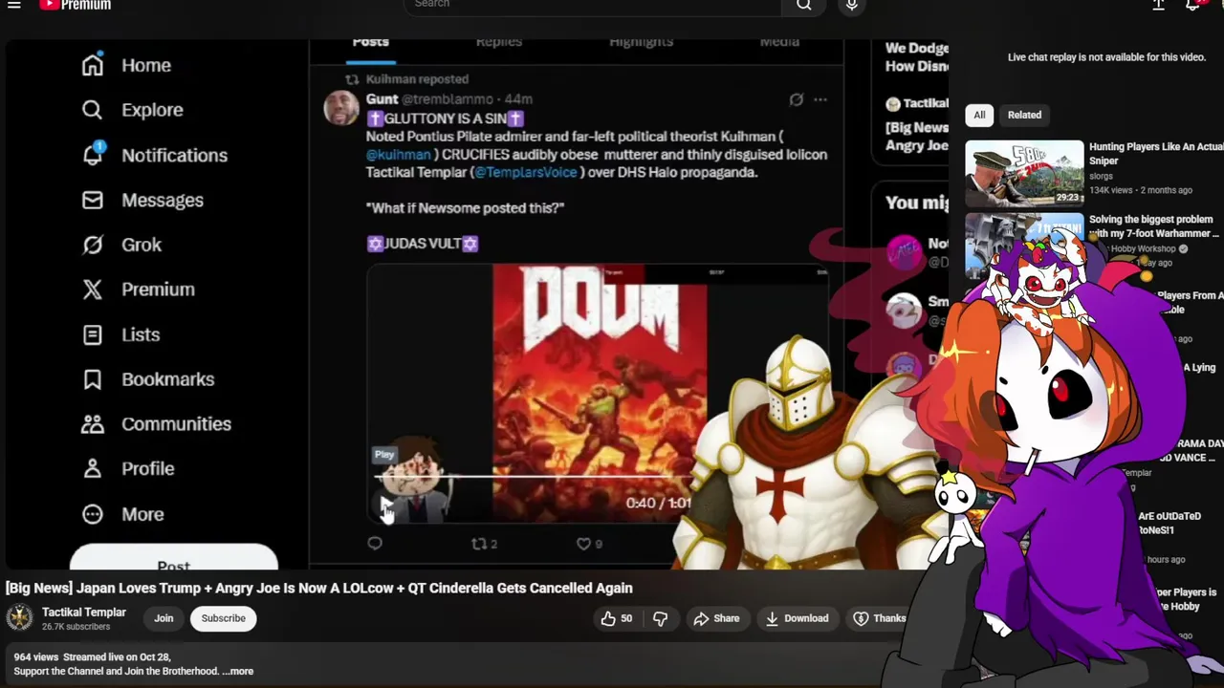The height and width of the screenshot is (688, 1224).
Task: Open Profile in X sidebar
Action: click(x=128, y=468)
